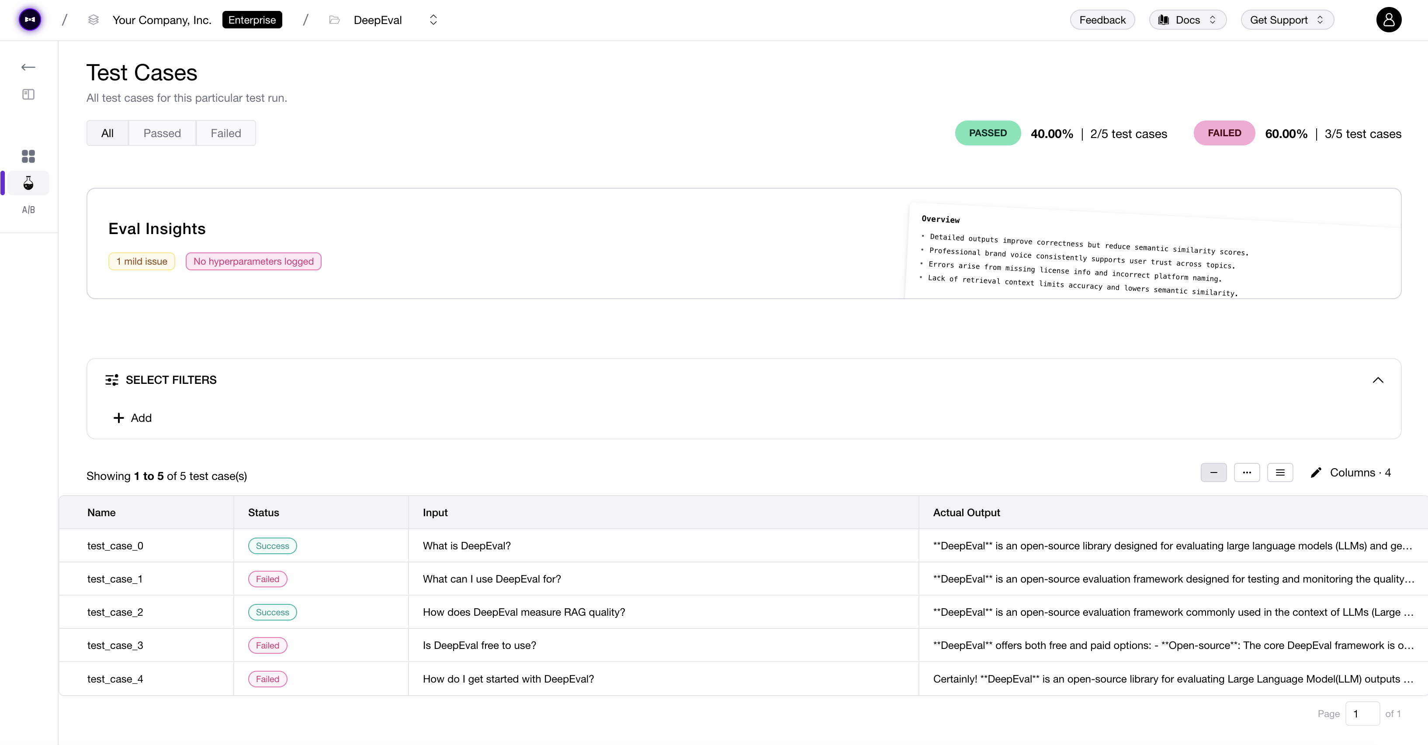Click the back arrow in the sidebar

click(28, 67)
